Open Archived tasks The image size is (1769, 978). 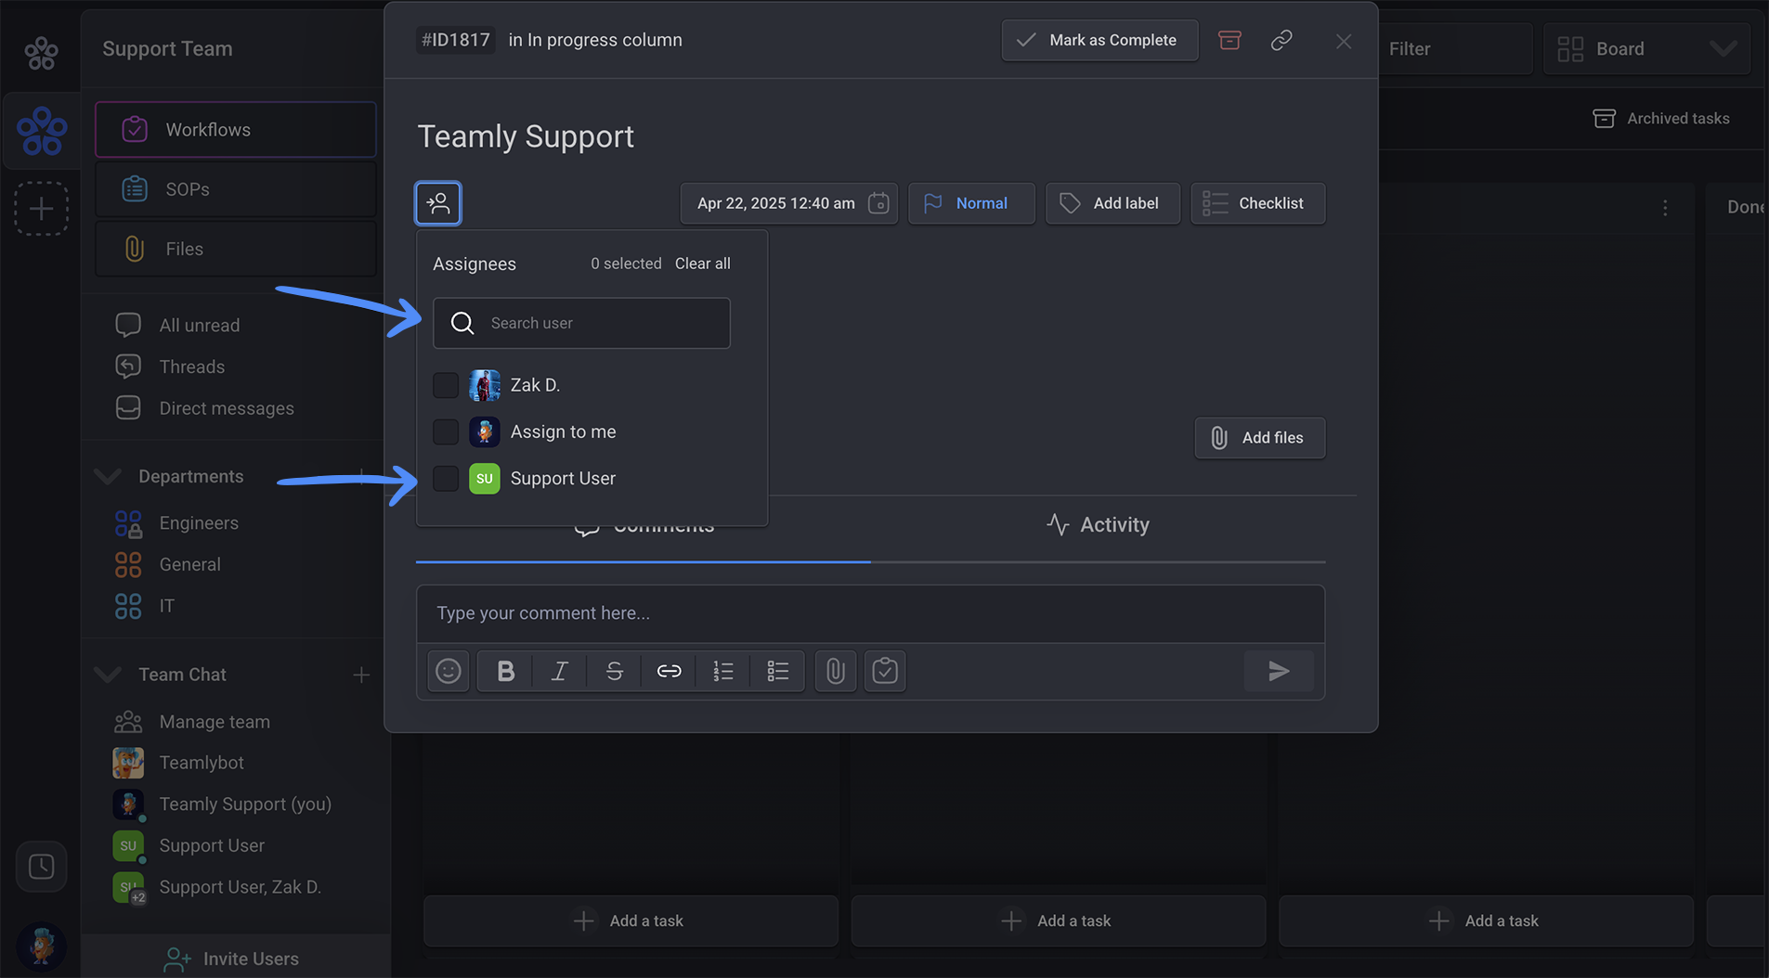(1661, 119)
